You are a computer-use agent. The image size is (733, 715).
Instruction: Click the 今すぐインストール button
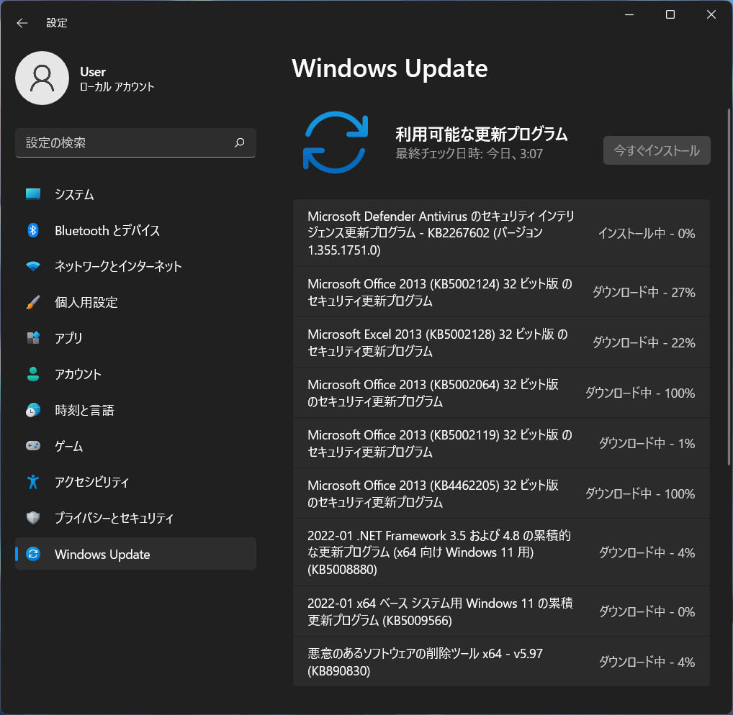click(x=657, y=150)
